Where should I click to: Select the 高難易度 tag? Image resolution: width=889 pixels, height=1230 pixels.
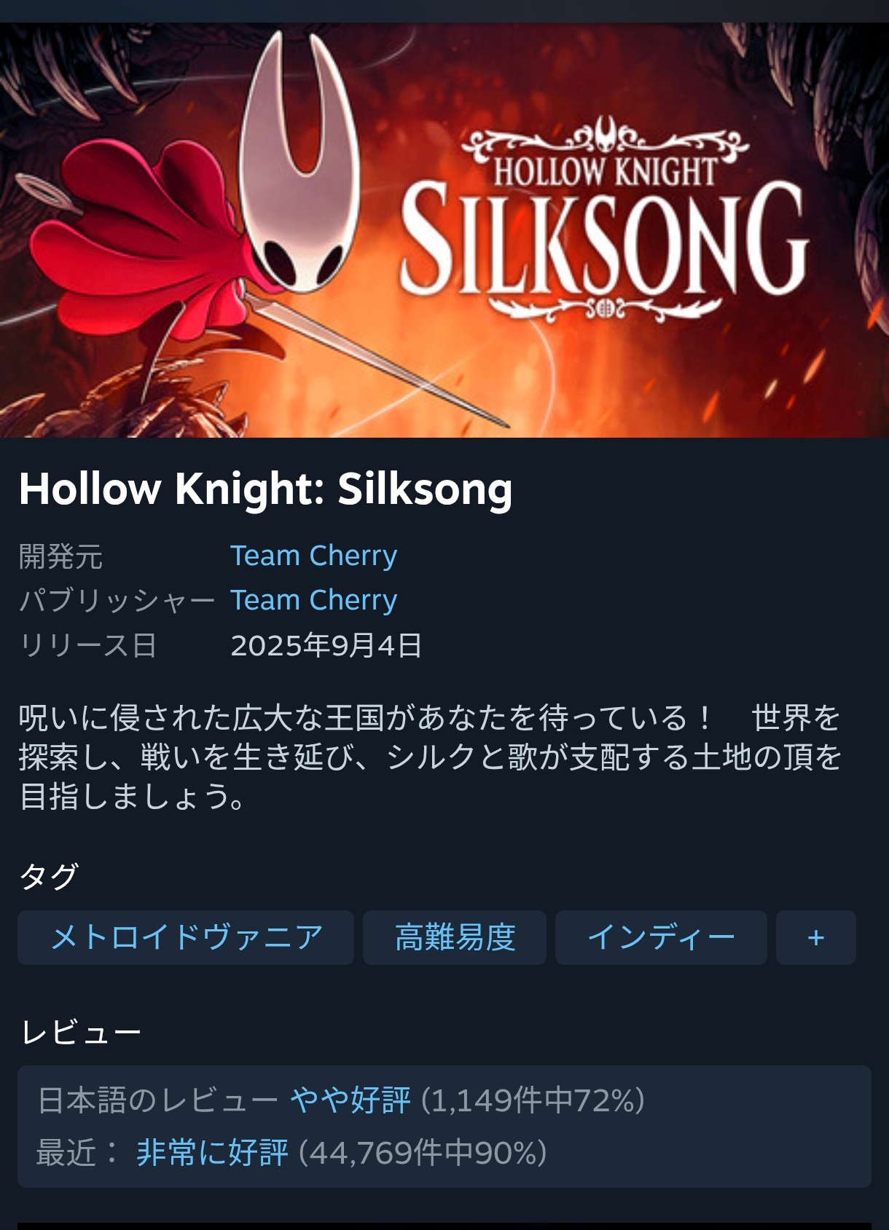[455, 937]
